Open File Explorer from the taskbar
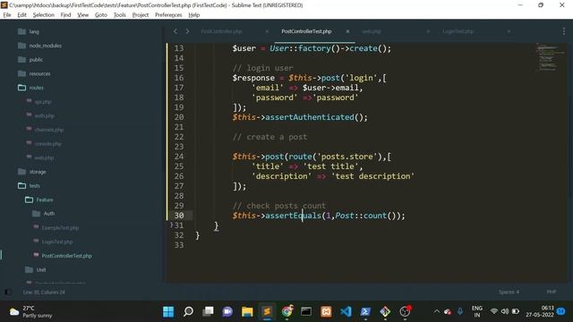Screen dimensions: 573x322 click(x=247, y=311)
